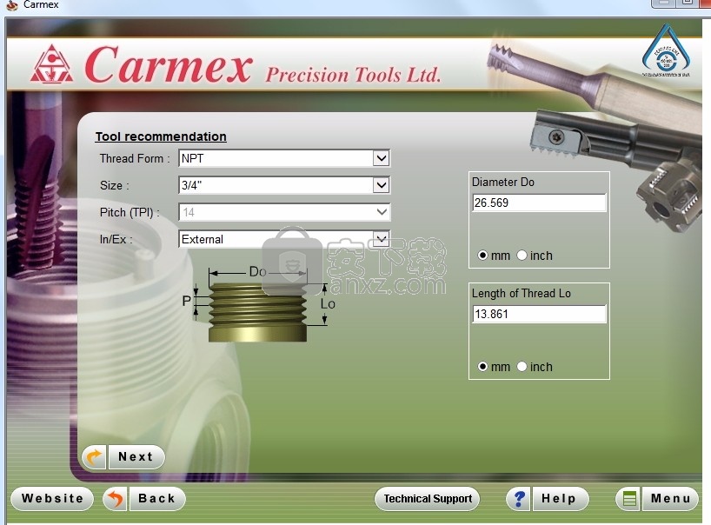
Task: Click the In/Ex label
Action: tap(116, 239)
